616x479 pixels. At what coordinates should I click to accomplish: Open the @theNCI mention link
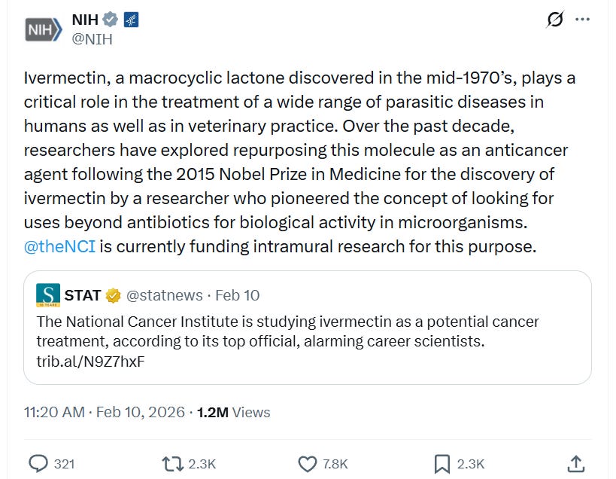coord(59,246)
